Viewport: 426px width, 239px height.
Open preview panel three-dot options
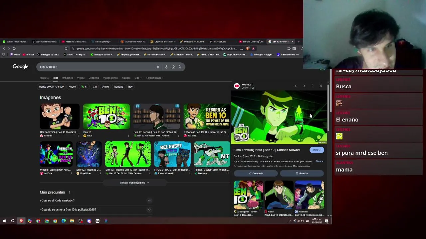click(312, 86)
